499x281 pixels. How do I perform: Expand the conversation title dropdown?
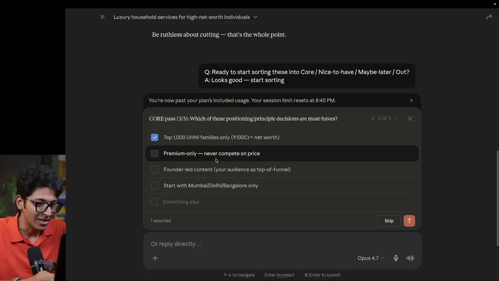(255, 17)
